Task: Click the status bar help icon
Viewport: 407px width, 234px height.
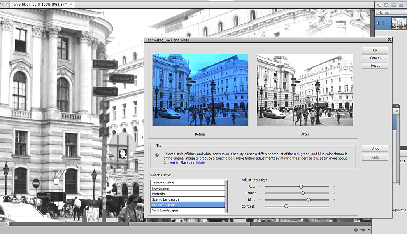Action: [356, 229]
